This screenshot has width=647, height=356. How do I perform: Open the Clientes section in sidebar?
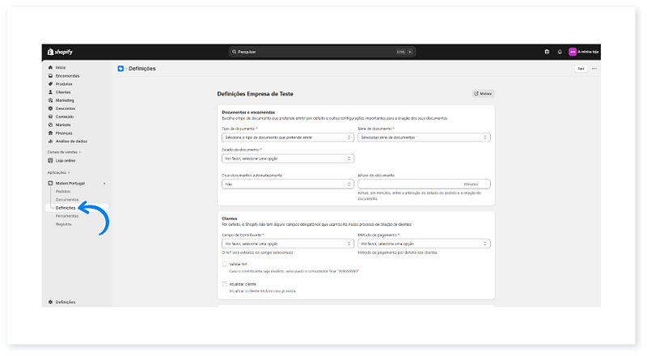point(63,92)
